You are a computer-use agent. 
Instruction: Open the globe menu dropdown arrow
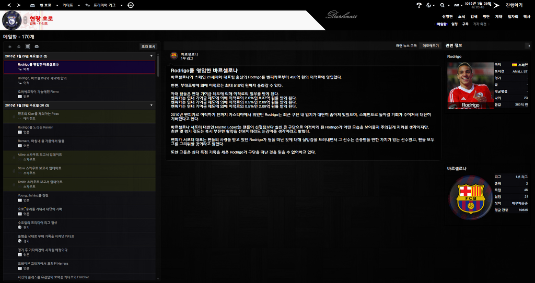pyautogui.click(x=434, y=5)
